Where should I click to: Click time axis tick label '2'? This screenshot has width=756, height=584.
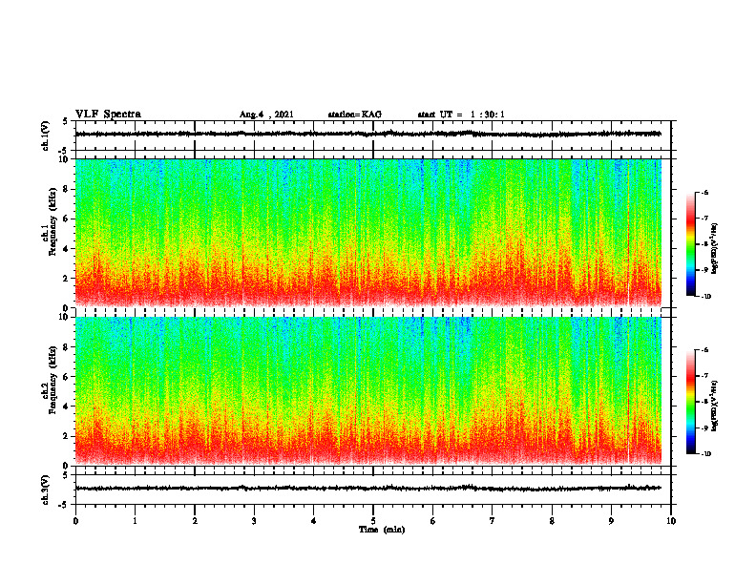[x=195, y=521]
